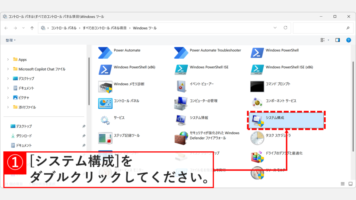356x200 pixels.
Task: Click inside the search box
Action: point(320,28)
